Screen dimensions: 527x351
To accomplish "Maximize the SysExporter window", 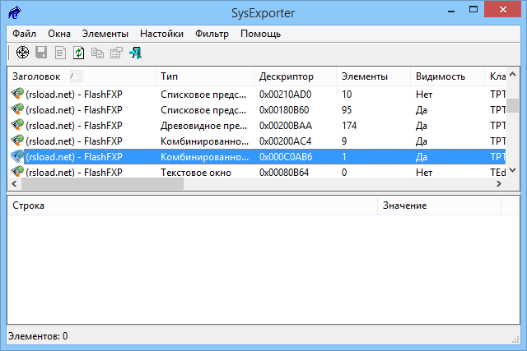I will click(473, 9).
